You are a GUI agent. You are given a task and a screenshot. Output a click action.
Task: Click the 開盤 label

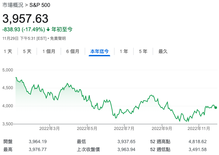coord(8,142)
